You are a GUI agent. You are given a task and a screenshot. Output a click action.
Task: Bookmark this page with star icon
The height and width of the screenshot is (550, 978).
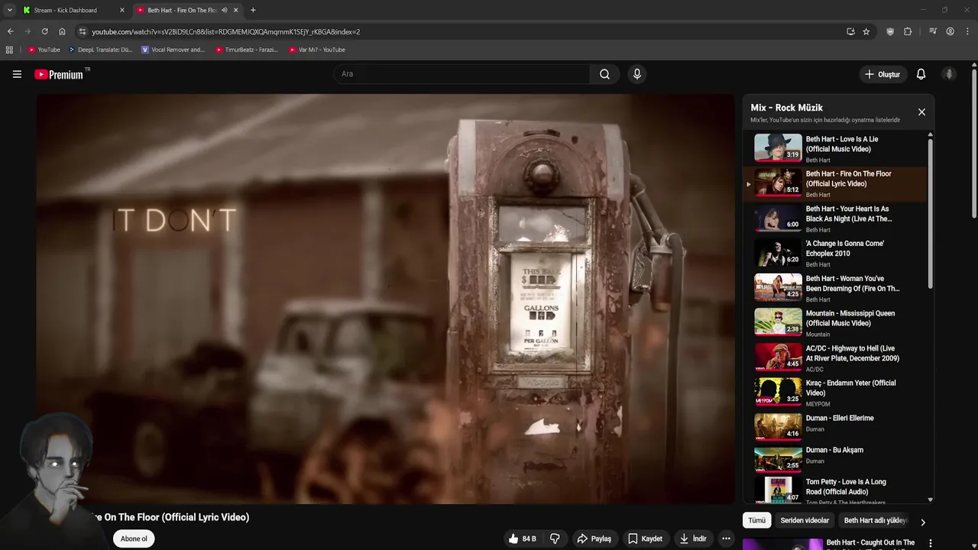click(x=866, y=31)
